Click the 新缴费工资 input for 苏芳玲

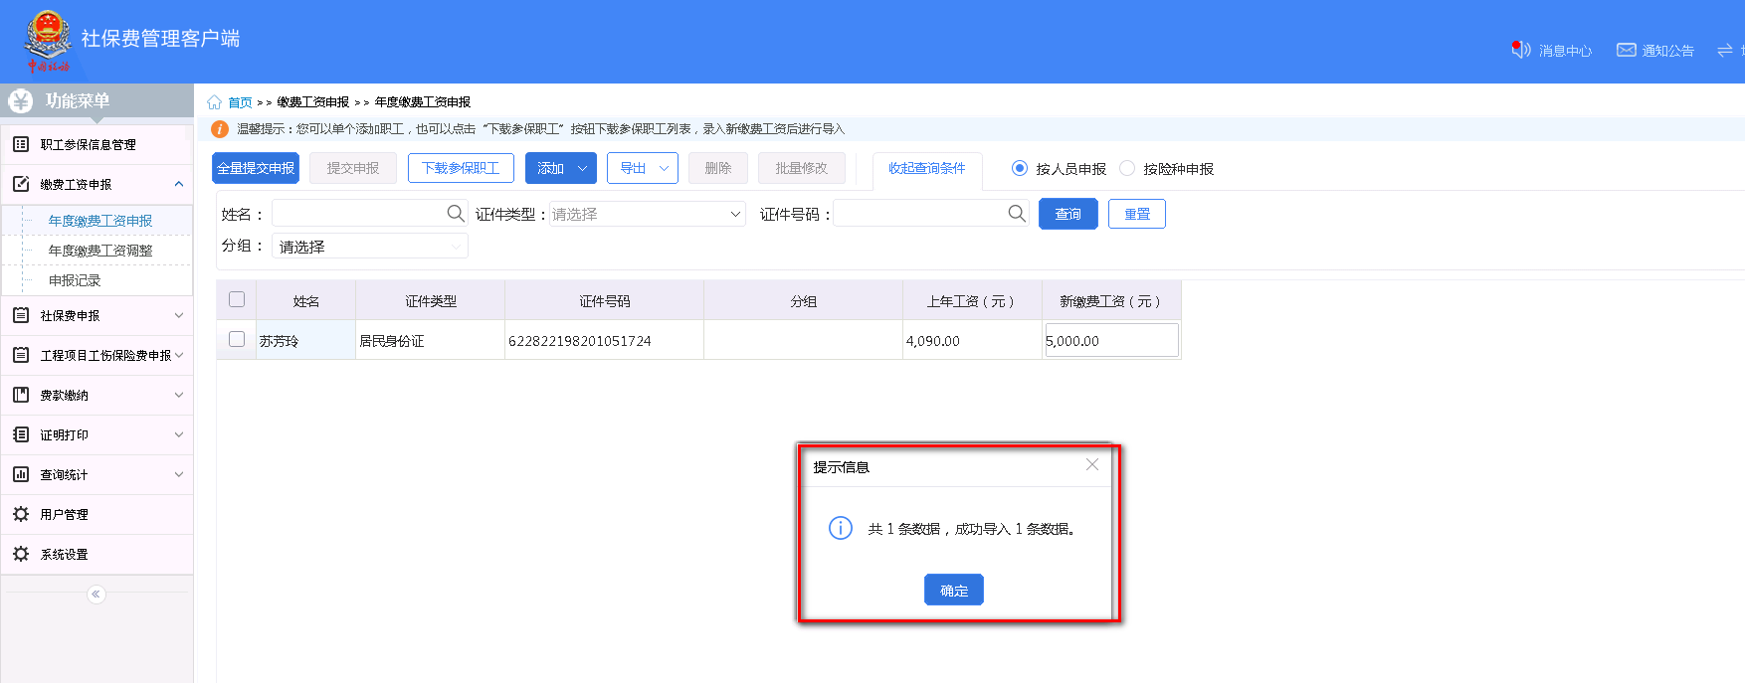click(x=1111, y=340)
